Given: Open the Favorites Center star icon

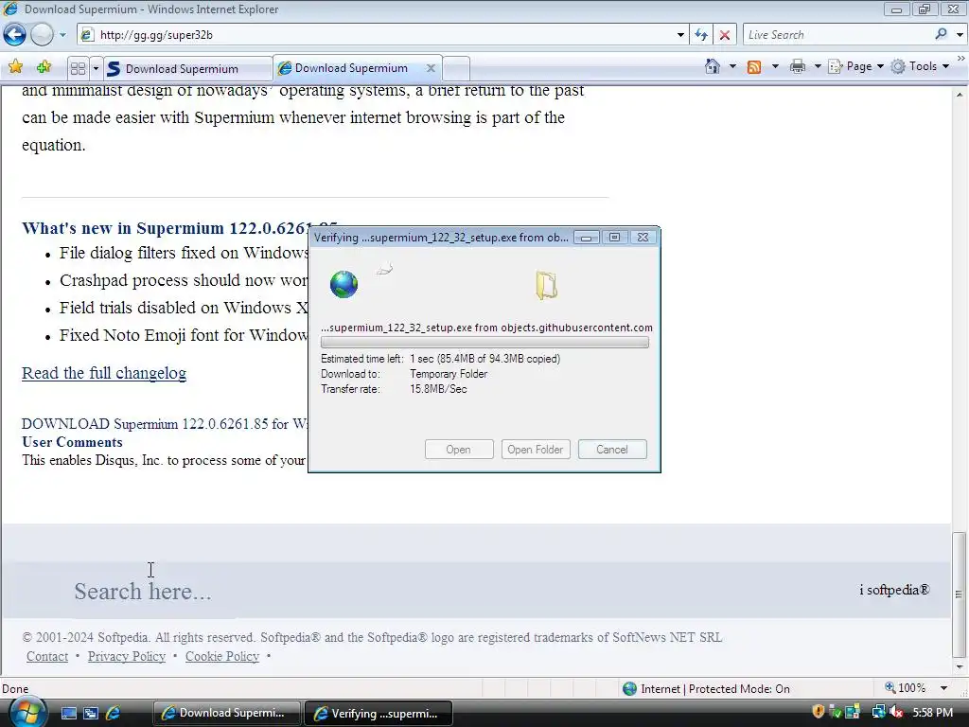Looking at the screenshot, I should pos(15,67).
